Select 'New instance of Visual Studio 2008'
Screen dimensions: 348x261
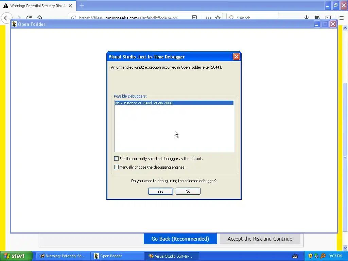(174, 103)
